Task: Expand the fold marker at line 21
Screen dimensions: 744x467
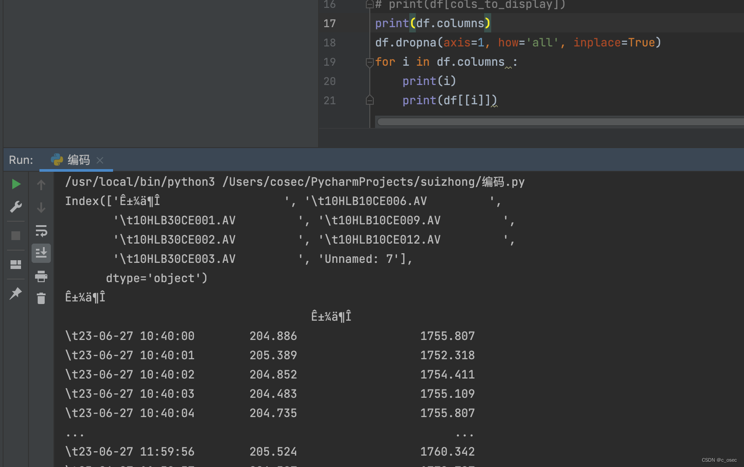Action: pos(369,100)
